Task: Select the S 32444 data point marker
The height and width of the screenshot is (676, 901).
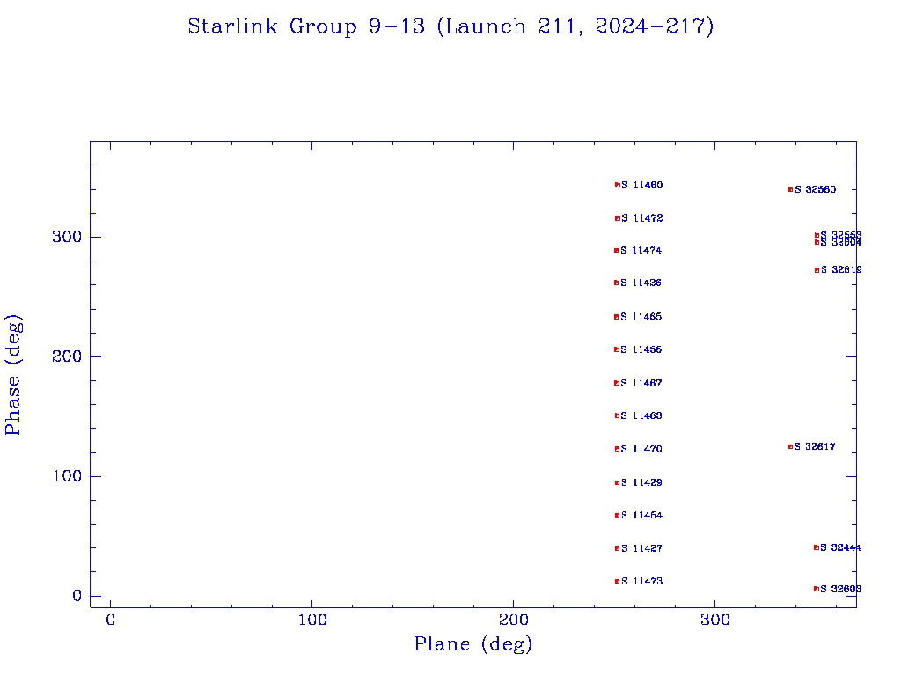Action: (x=816, y=547)
